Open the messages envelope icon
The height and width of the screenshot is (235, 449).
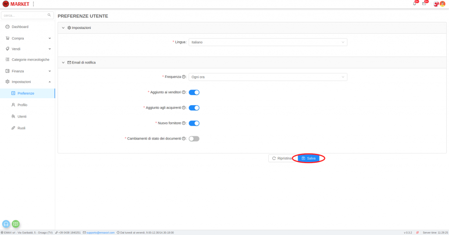(424, 4)
